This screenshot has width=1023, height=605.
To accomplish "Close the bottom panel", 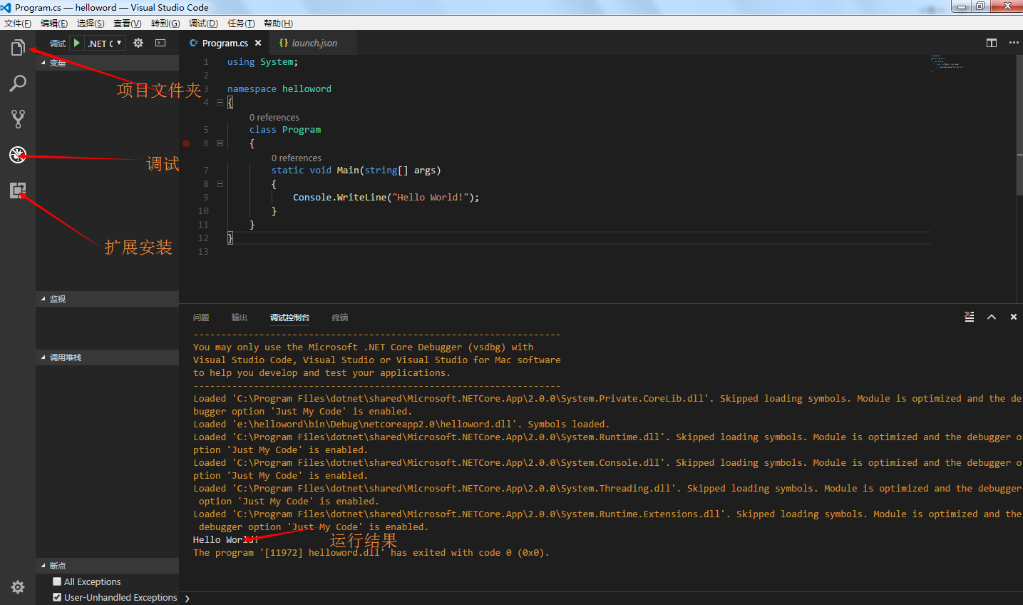I will [x=1014, y=317].
